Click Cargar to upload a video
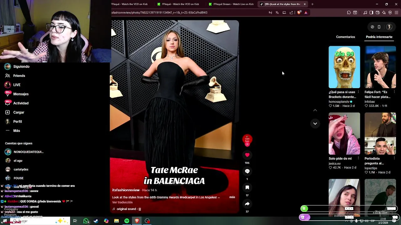 [x=14, y=112]
